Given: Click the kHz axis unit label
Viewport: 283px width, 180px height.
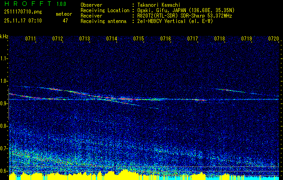Looking at the screenshot, I should (4, 36).
